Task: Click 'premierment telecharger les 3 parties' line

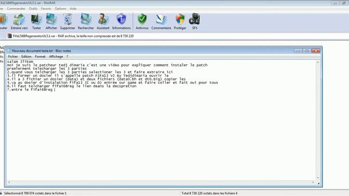Action: [47, 69]
